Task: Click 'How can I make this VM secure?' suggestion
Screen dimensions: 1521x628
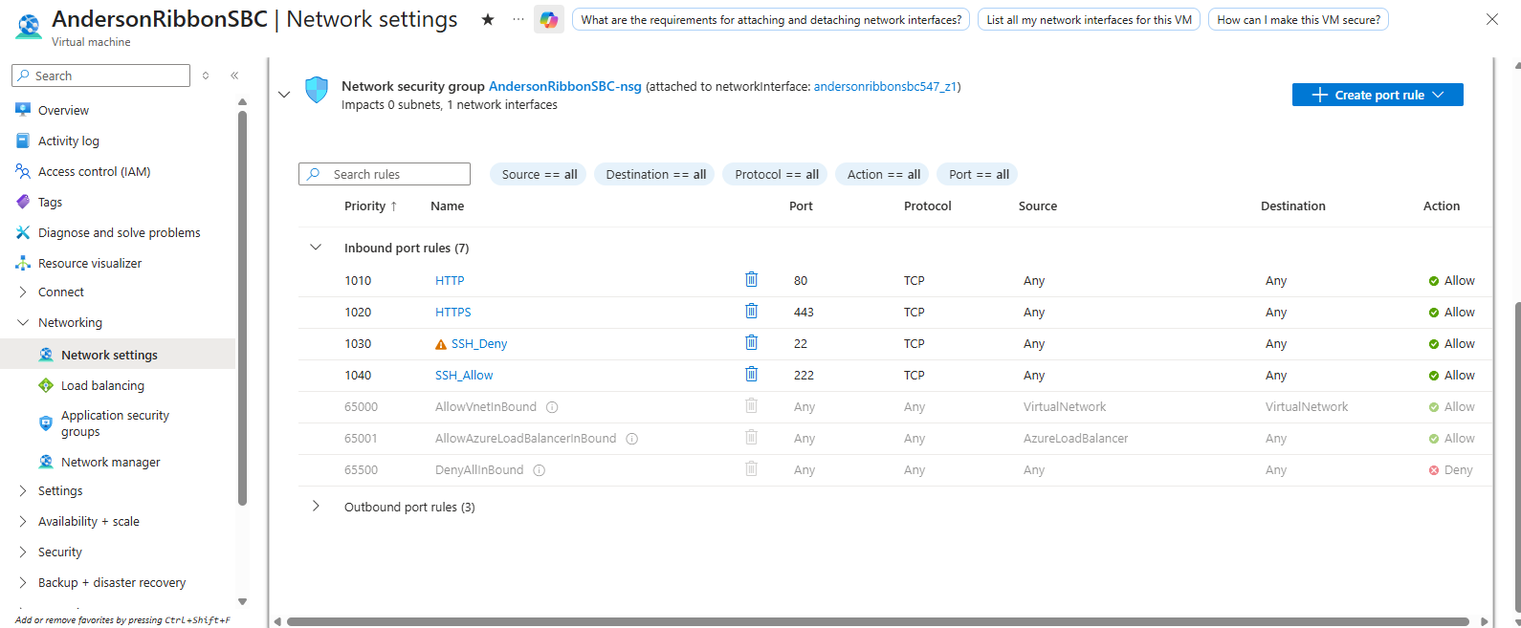Action: click(x=1298, y=19)
